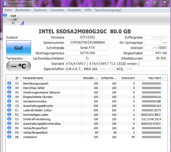Click hex value 31C1334C33C4
171x152 pixels.
click(151, 119)
